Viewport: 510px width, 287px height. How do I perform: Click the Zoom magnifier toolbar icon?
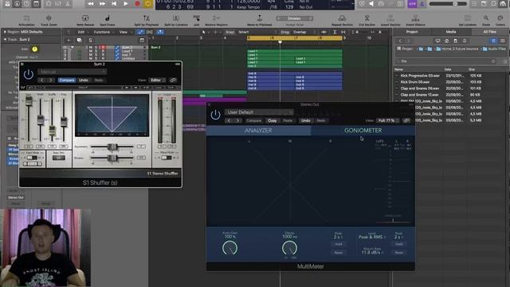click(x=486, y=18)
